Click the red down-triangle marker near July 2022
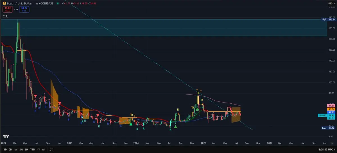Screen dimensions: 337x153 (x=35, y=96)
